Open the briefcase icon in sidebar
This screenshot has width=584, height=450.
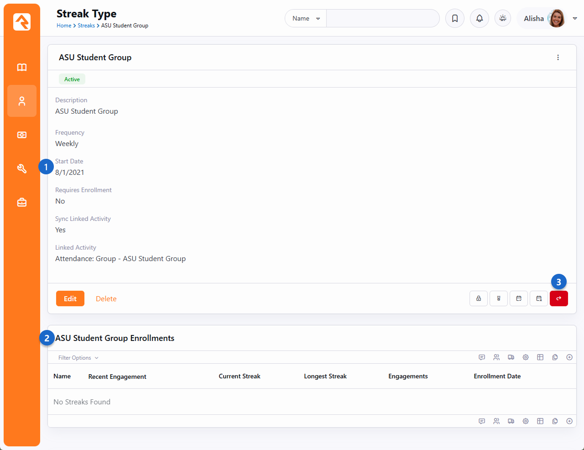22,202
